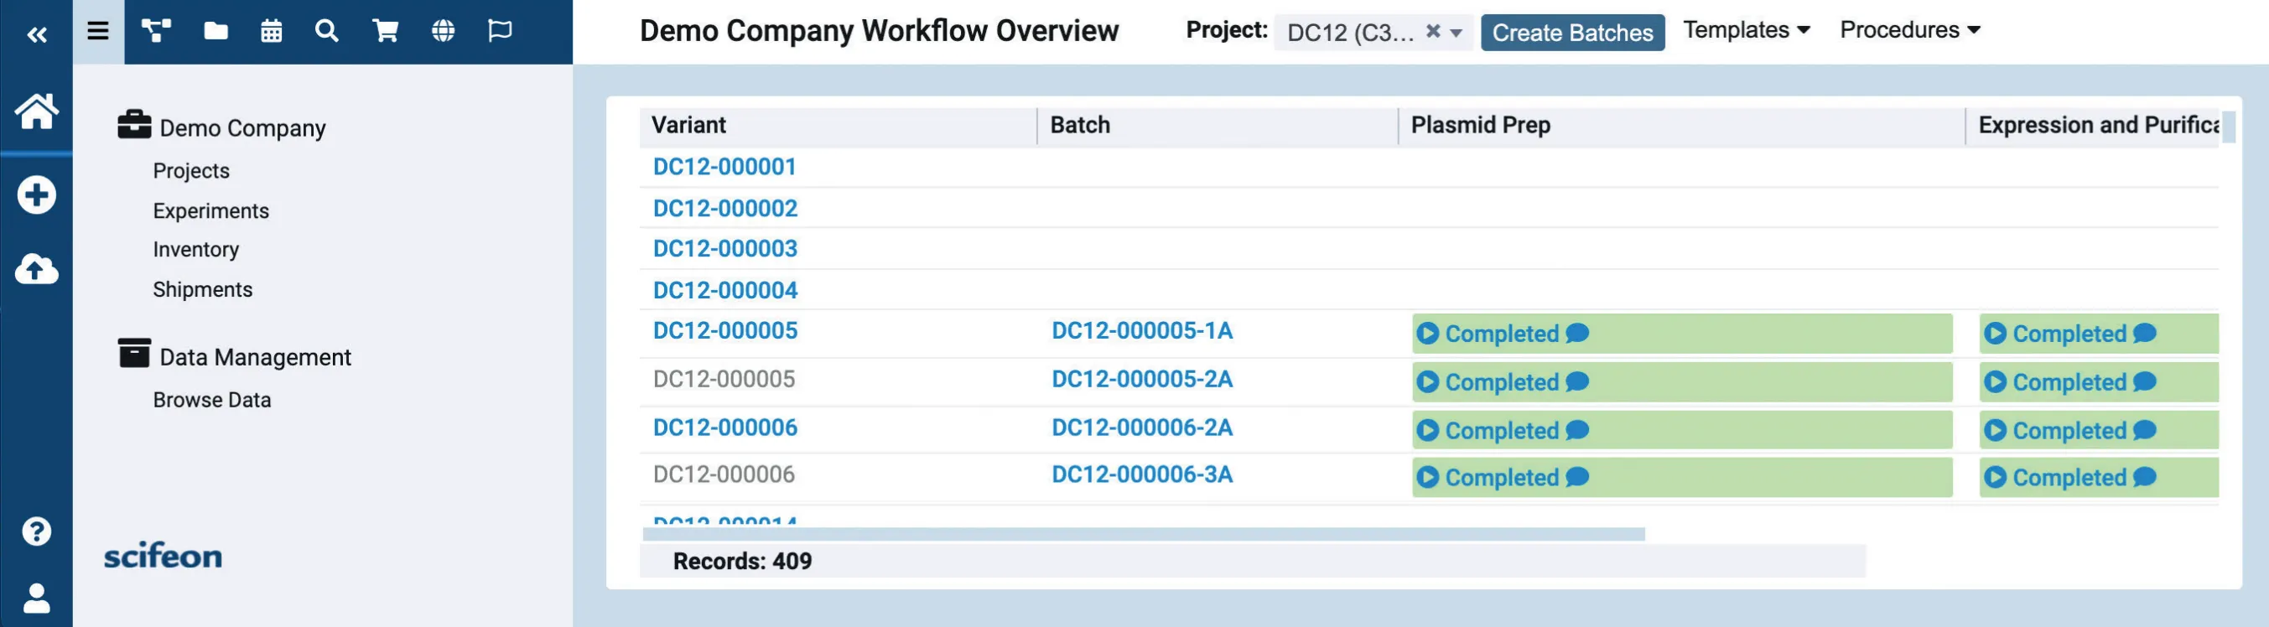Open the Project dropdown arrow
Screen dimensions: 2269x627
(x=1456, y=34)
